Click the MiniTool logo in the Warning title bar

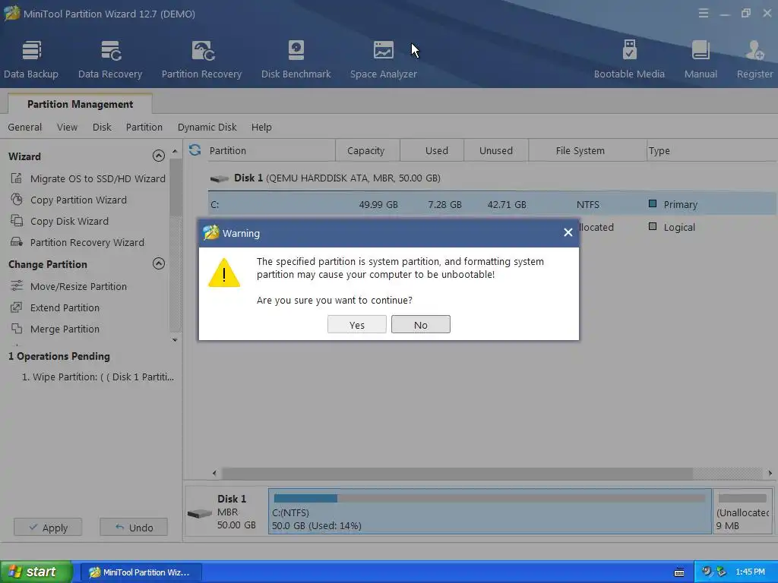point(211,232)
